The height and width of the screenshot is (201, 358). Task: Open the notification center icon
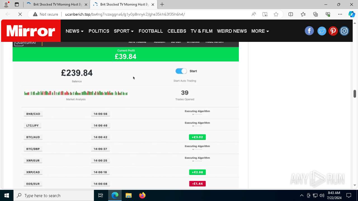coord(349,195)
